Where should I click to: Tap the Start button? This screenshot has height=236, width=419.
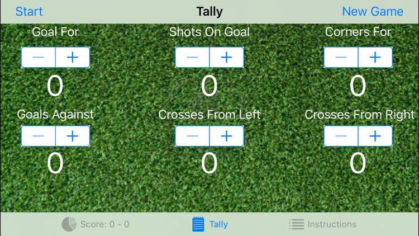tap(29, 12)
